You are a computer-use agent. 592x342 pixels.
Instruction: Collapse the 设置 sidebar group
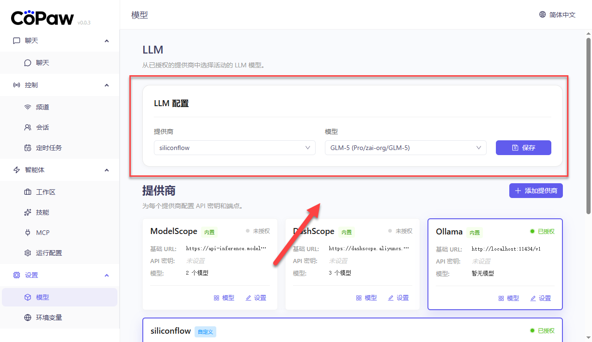tap(107, 275)
